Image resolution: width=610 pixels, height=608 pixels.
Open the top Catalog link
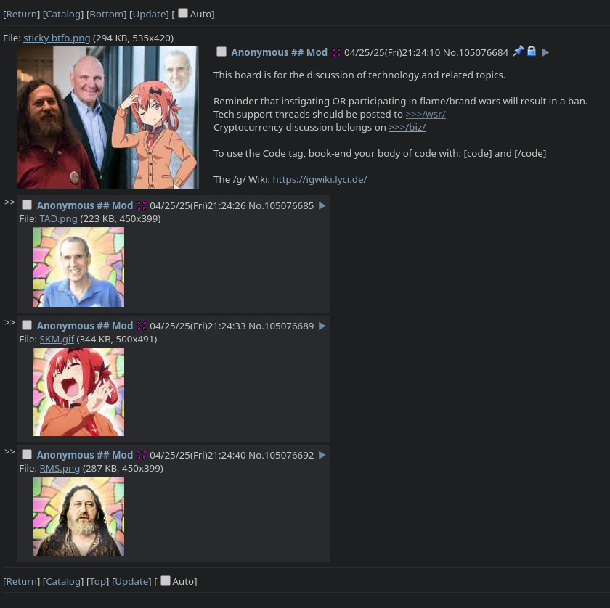click(63, 15)
